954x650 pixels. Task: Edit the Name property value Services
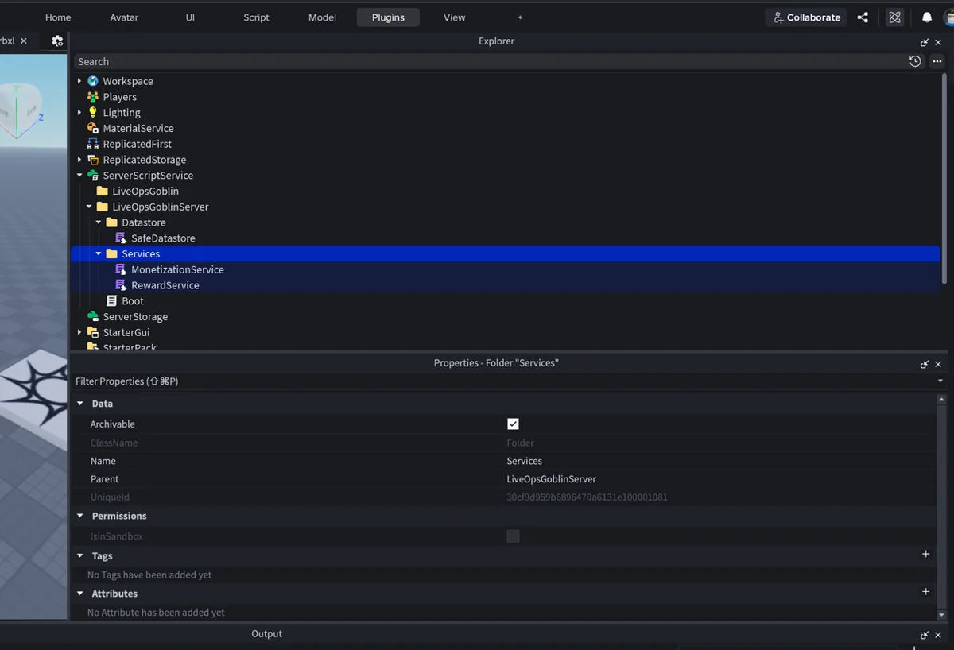pyautogui.click(x=525, y=461)
